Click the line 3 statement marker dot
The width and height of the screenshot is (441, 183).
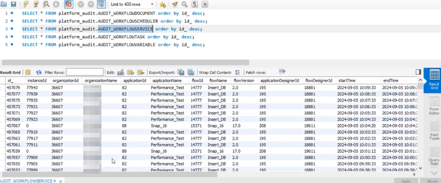tap(12, 29)
